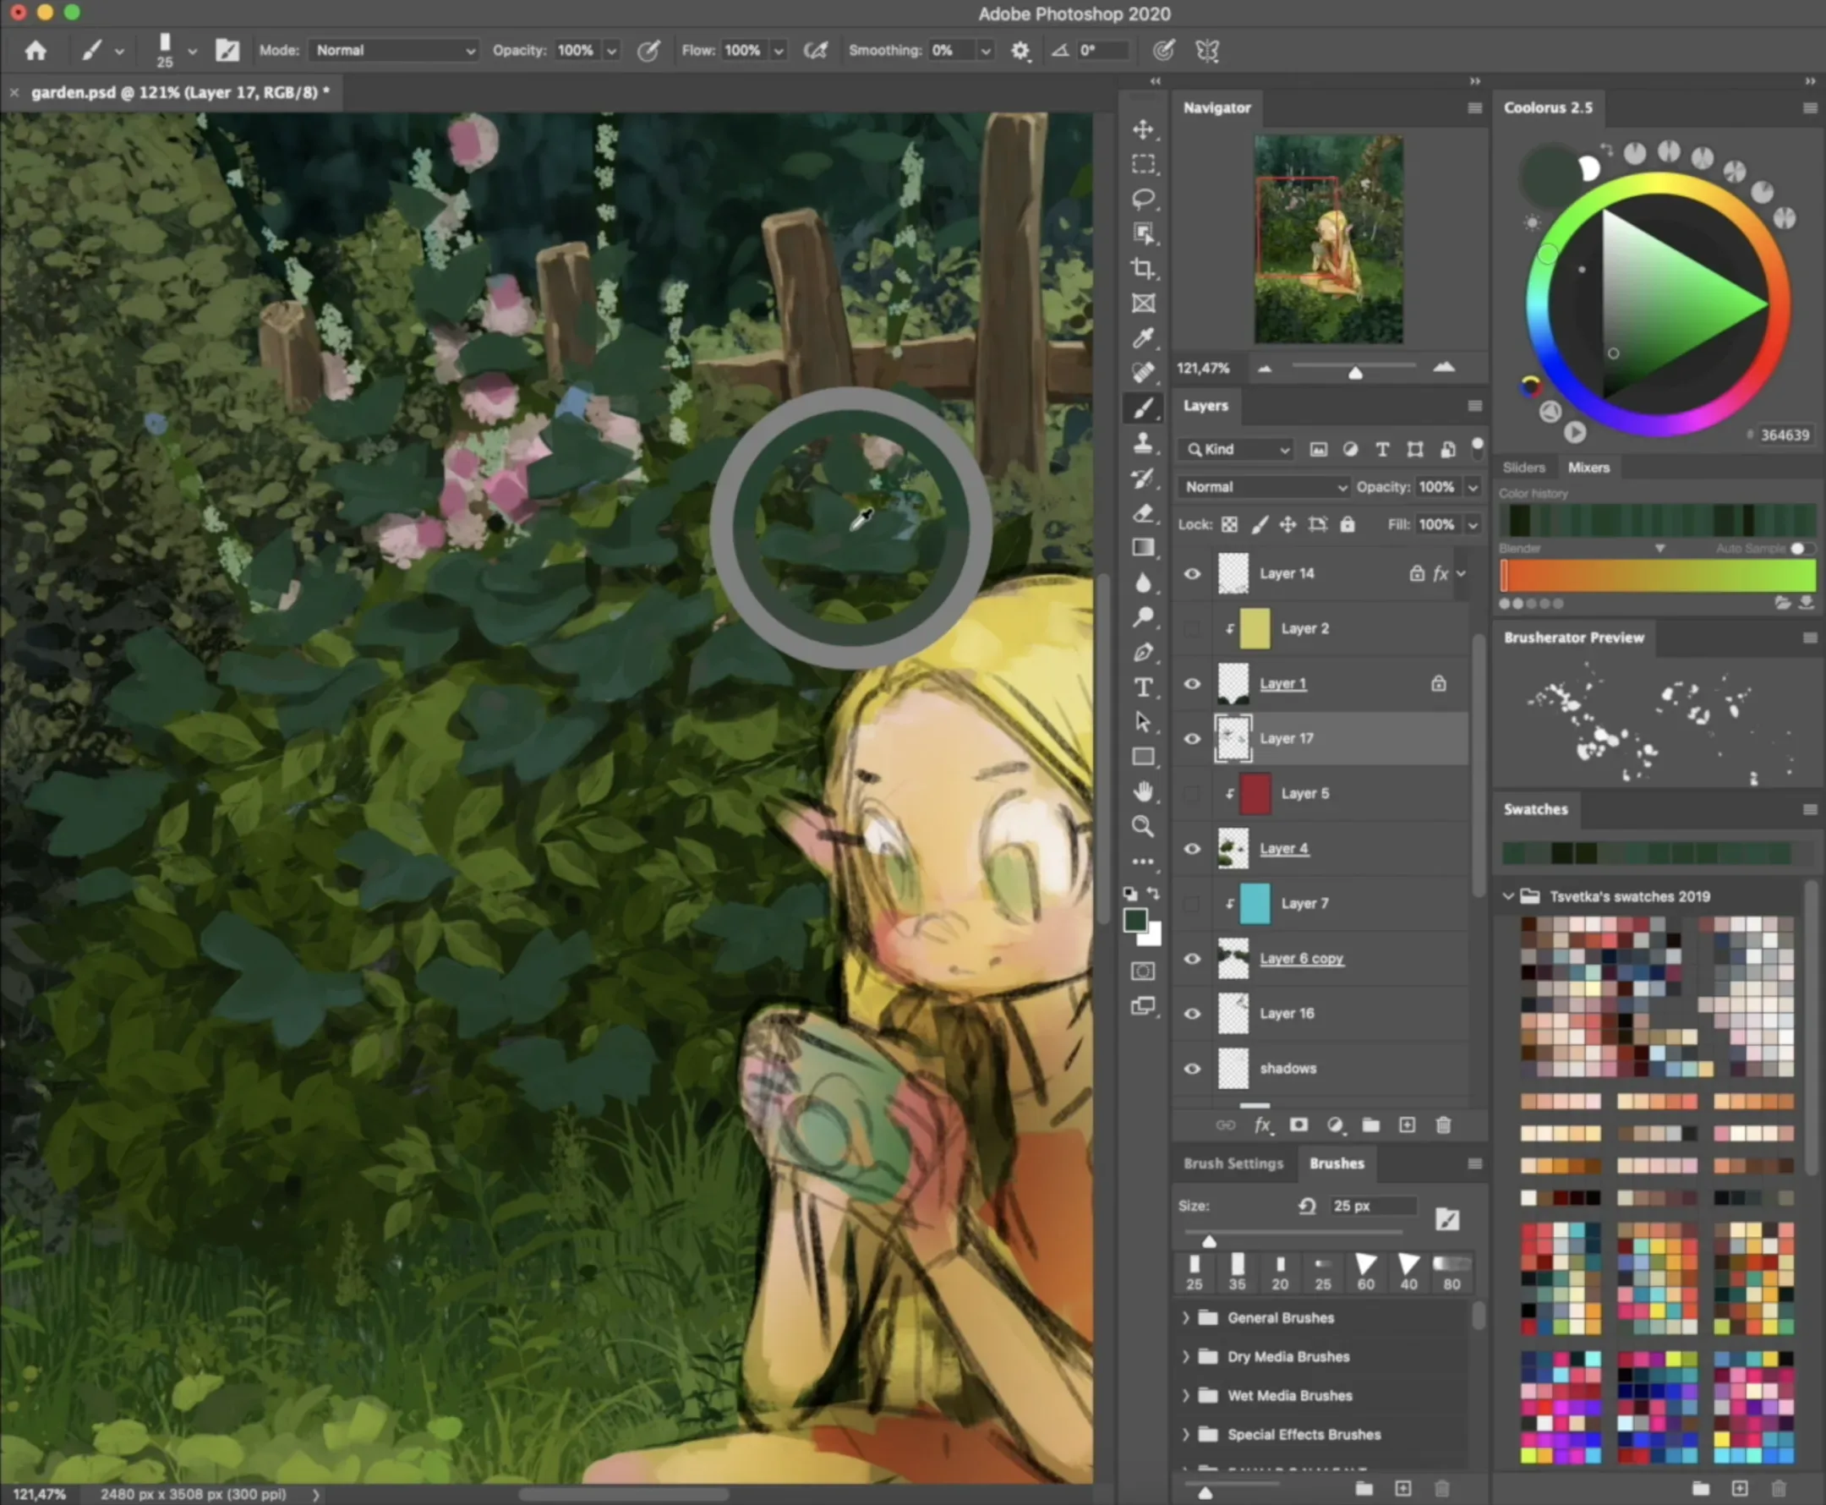Select the Horizontal Type tool
Viewport: 1826px width, 1505px height.
coord(1143,687)
